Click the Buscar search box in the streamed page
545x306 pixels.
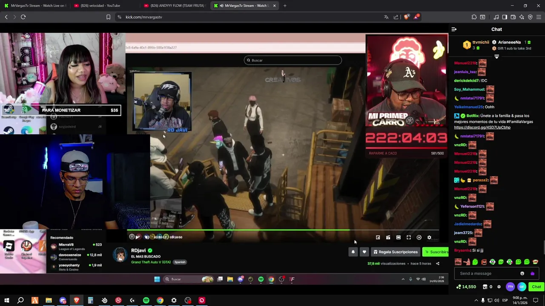(x=293, y=60)
